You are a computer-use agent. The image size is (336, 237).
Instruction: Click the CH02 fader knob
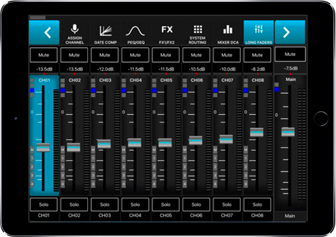(x=74, y=148)
